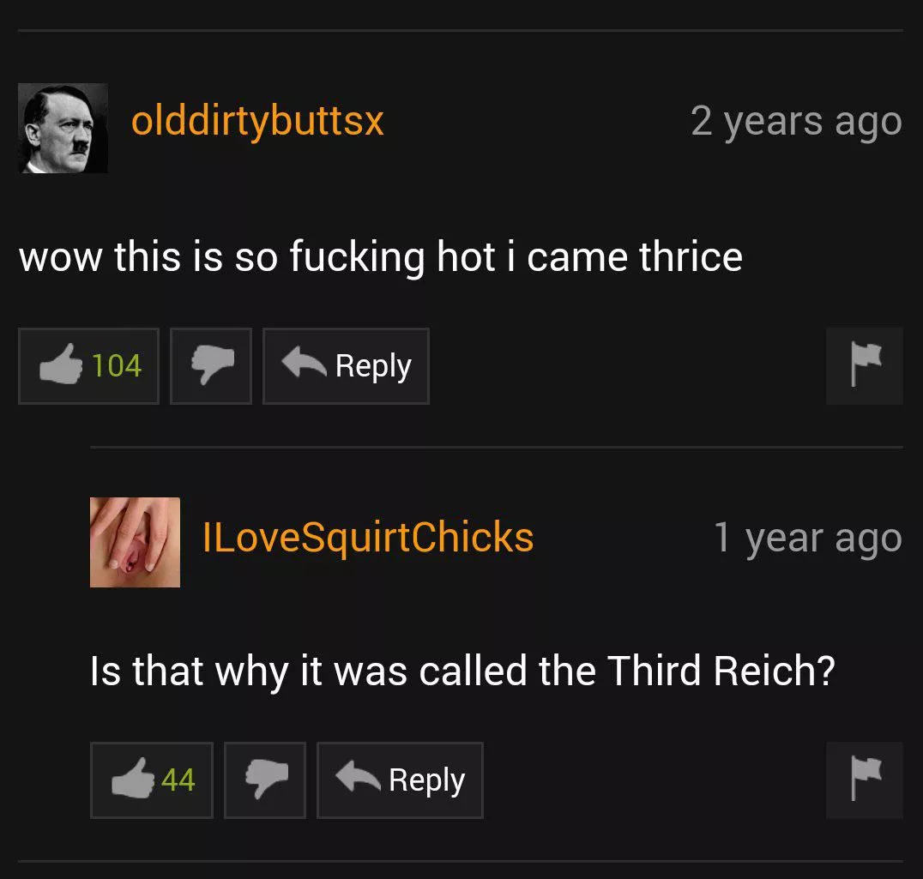Thumbs up the ILoveSquirtChicks reply
The width and height of the screenshot is (923, 879).
152,780
